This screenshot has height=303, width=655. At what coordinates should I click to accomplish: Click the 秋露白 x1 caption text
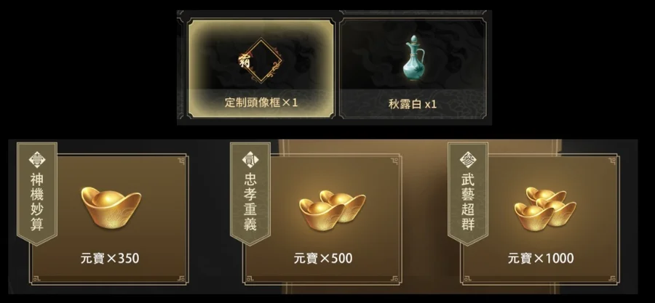point(413,104)
